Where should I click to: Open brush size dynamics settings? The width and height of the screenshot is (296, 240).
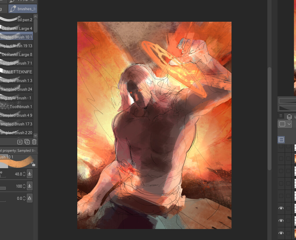pyautogui.click(x=30, y=174)
